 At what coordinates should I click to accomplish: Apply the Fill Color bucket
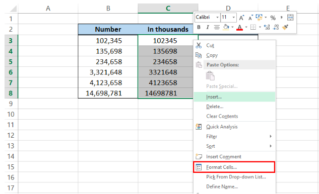pos(226,27)
